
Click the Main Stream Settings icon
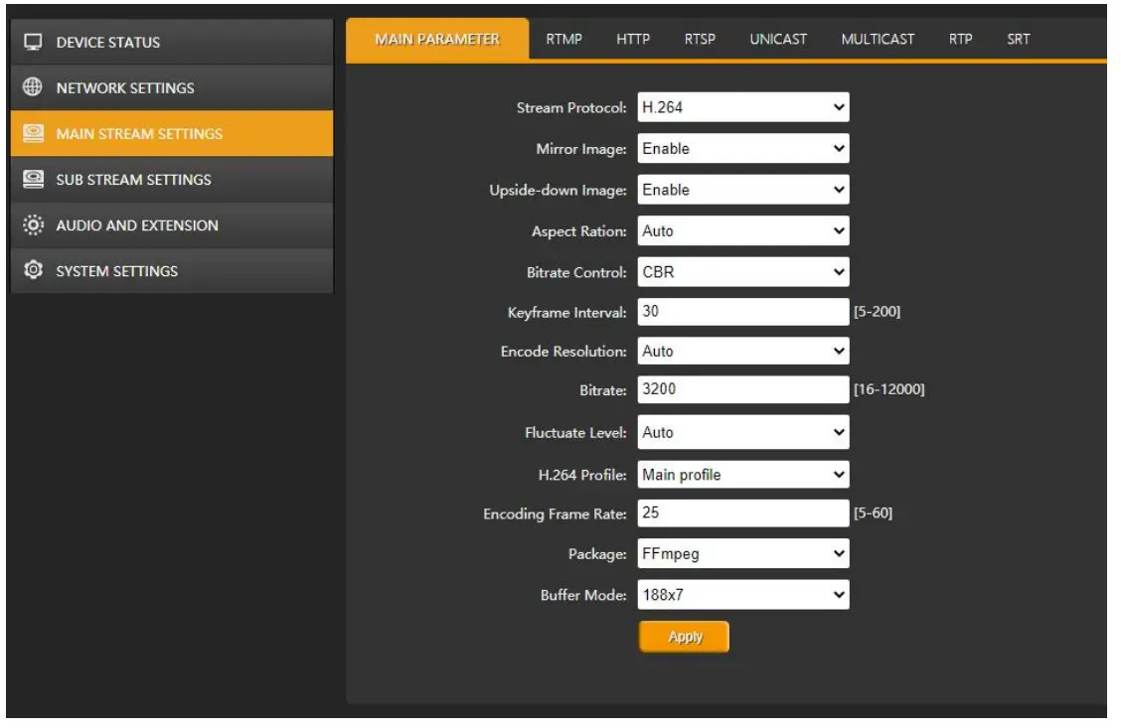pyautogui.click(x=33, y=134)
